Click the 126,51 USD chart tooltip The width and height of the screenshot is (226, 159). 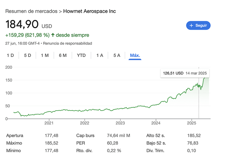[x=185, y=73]
